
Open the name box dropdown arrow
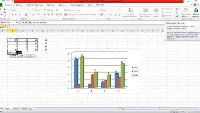click(x=17, y=23)
